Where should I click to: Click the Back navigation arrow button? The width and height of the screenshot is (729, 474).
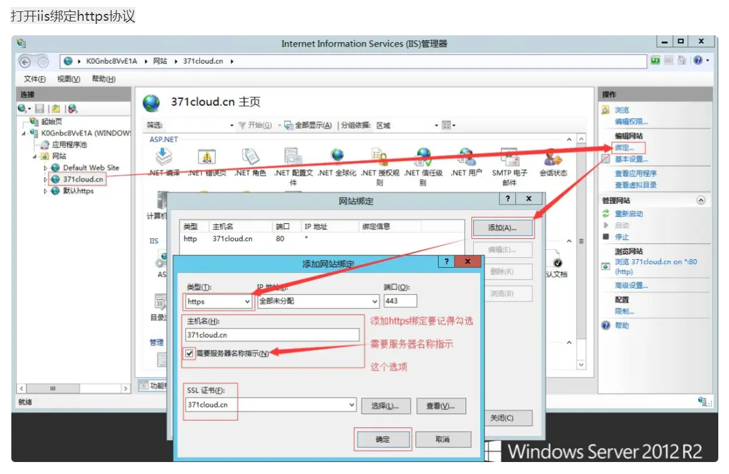[25, 62]
